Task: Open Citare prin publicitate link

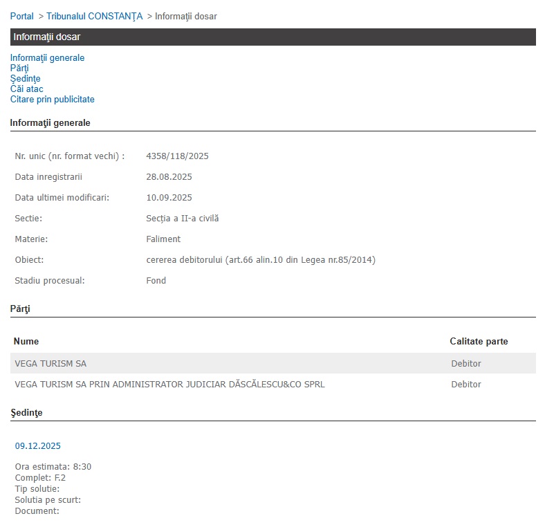Action: point(52,100)
